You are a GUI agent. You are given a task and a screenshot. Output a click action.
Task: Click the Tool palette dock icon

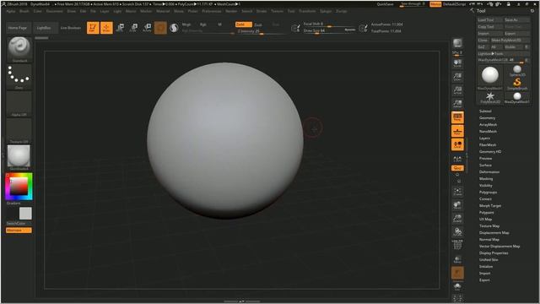(x=532, y=11)
